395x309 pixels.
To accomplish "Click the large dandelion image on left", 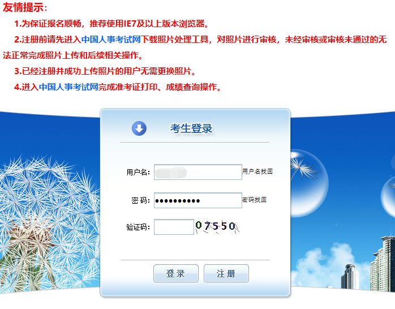I will coord(49,222).
